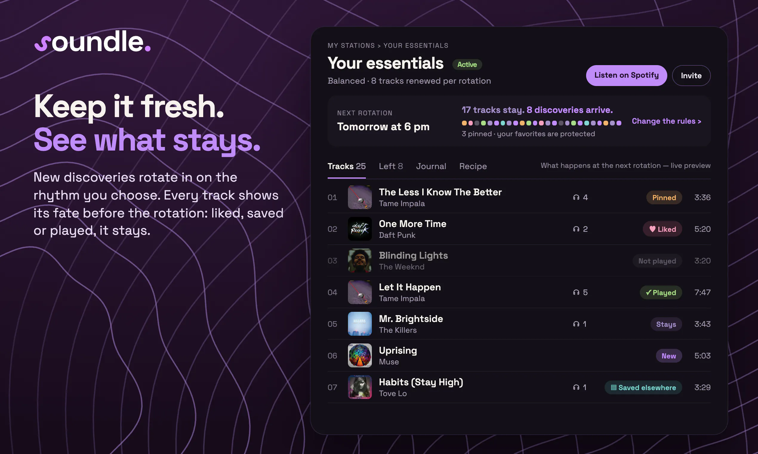The height and width of the screenshot is (454, 758).
Task: Click the Blinding Lights track title
Action: tap(413, 255)
